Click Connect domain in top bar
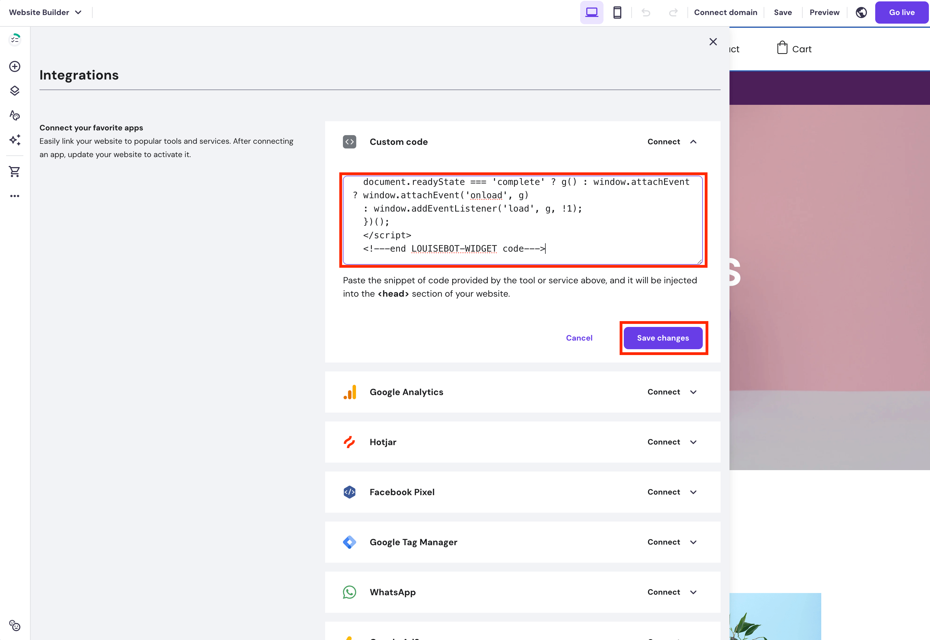This screenshot has width=930, height=640. click(726, 13)
